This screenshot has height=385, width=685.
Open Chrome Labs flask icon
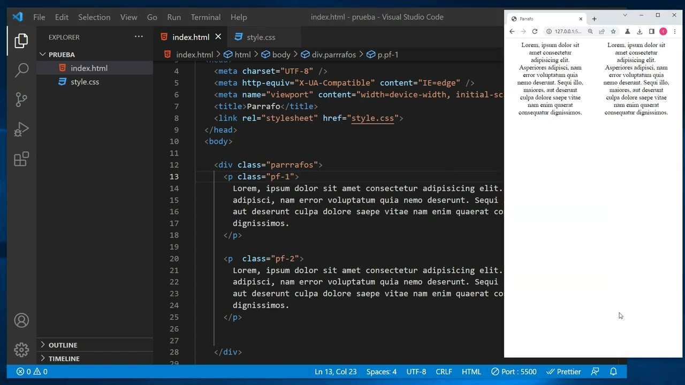627,32
